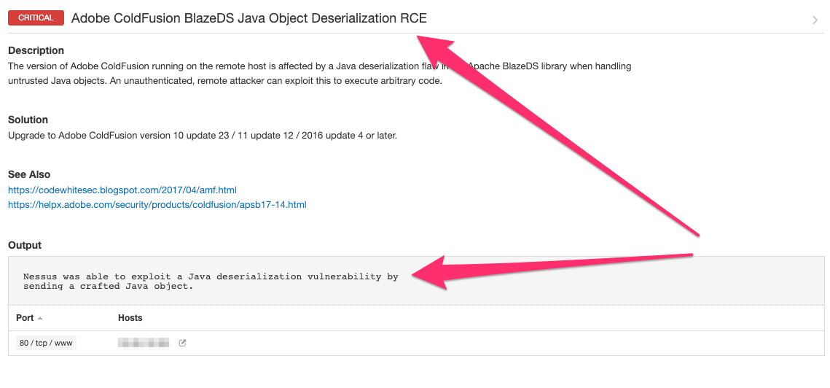Screen dimensions: 830x388
Task: Open the helpx.adobe.com apsb17-14 advisory link
Action: 157,205
